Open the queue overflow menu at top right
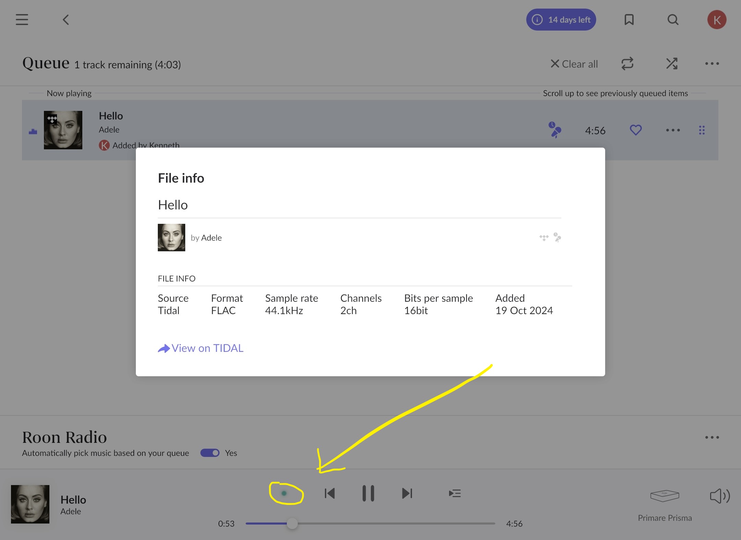 tap(711, 63)
